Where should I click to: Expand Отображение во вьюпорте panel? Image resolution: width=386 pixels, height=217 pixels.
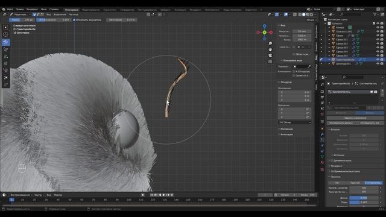point(344,171)
